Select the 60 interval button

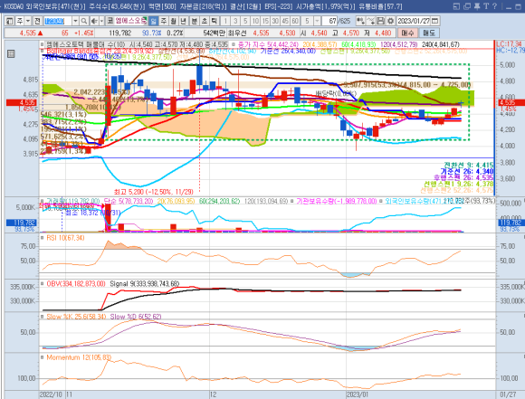tap(295, 21)
